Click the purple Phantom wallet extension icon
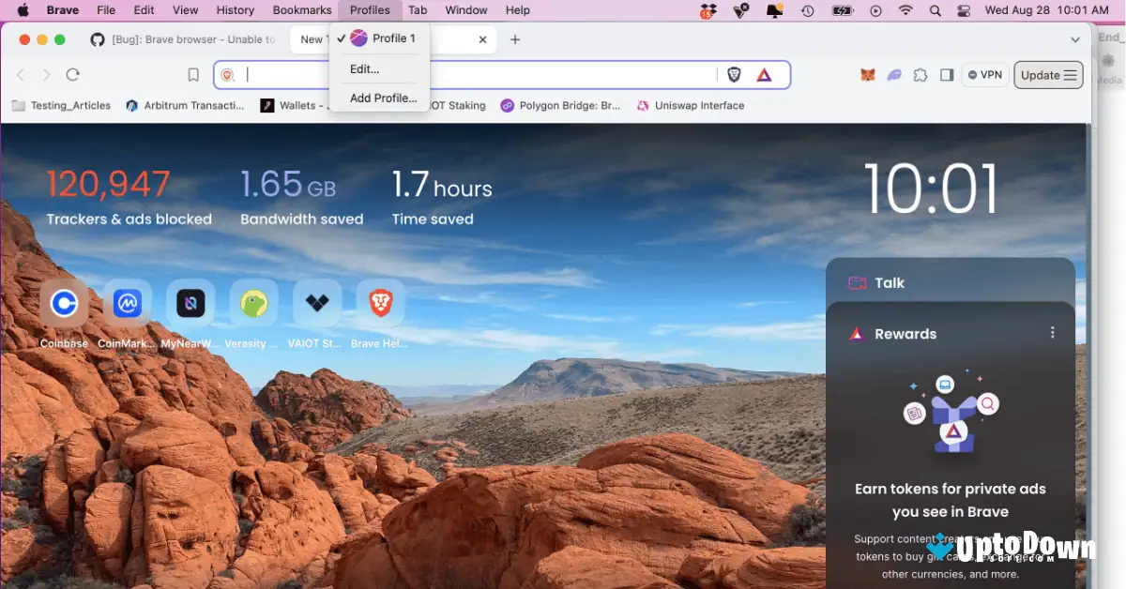This screenshot has width=1126, height=589. [x=894, y=74]
